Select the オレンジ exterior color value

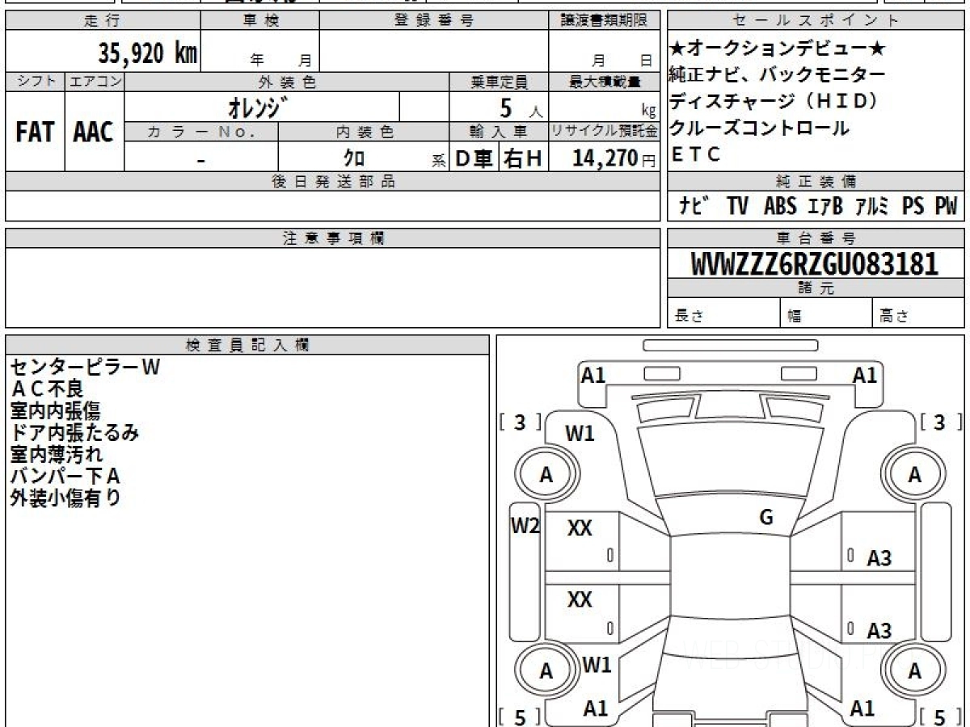259,106
